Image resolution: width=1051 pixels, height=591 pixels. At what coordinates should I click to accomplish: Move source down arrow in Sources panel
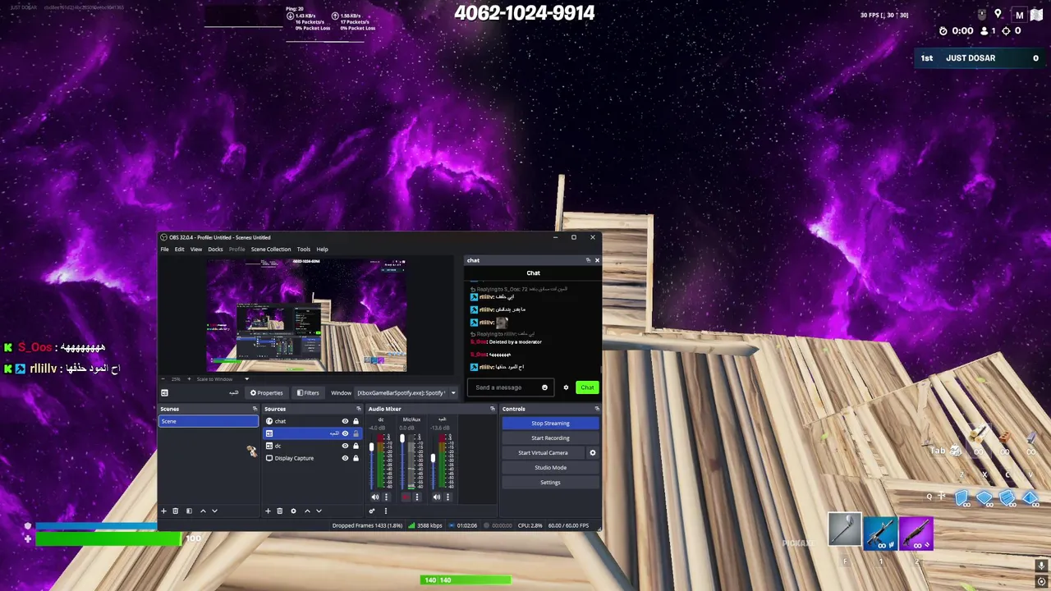319,511
